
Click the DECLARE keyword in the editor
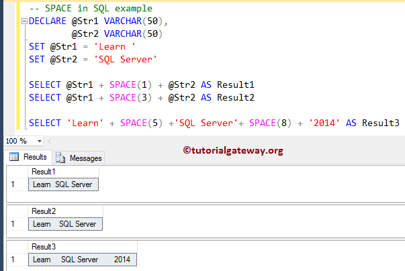(48, 21)
